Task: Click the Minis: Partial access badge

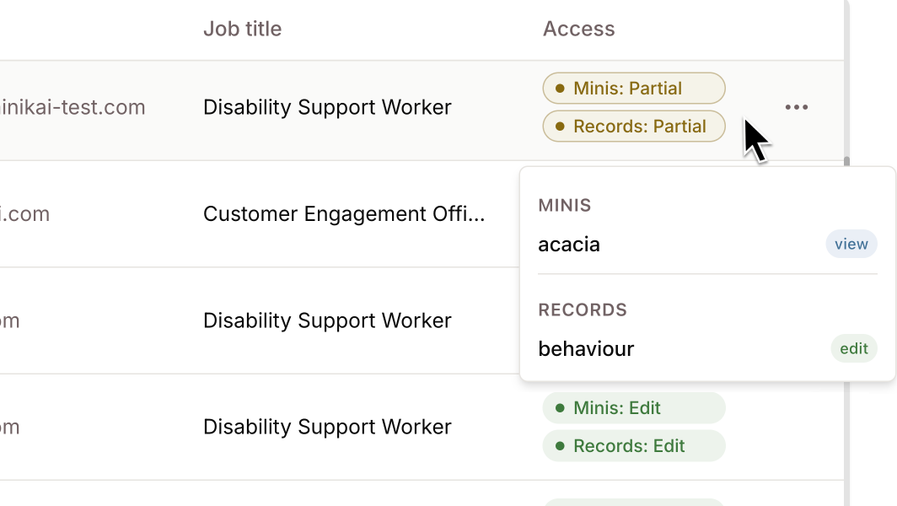Action: [x=633, y=88]
